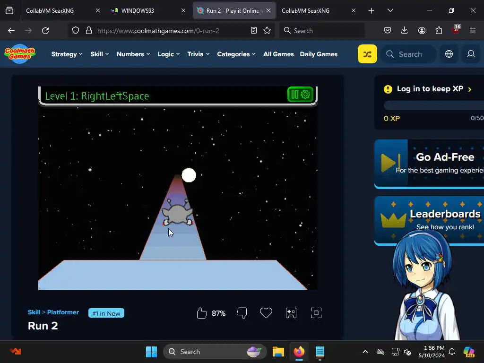Image resolution: width=484 pixels, height=363 pixels.
Task: Click the #1 in New badge
Action: point(106,313)
